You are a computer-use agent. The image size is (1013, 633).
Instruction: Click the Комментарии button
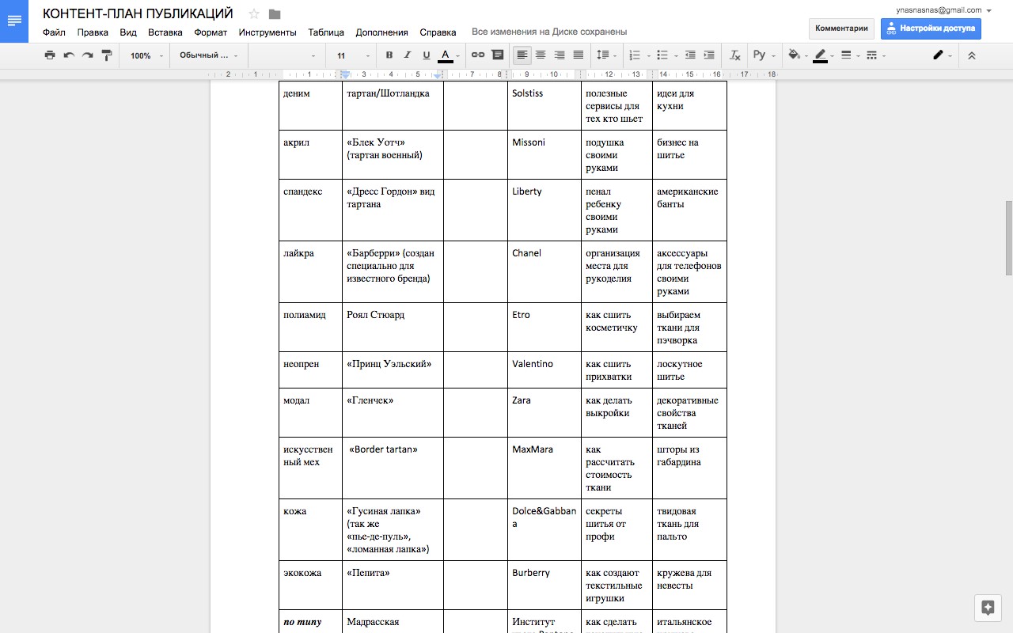point(841,28)
